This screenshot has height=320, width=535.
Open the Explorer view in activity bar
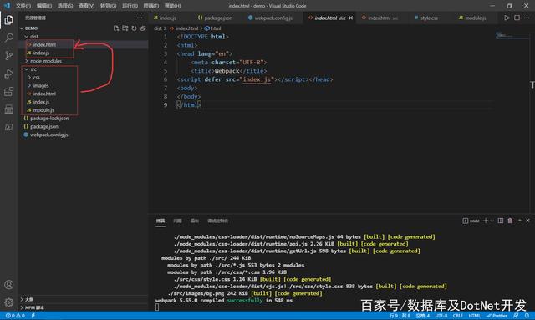[9, 20]
